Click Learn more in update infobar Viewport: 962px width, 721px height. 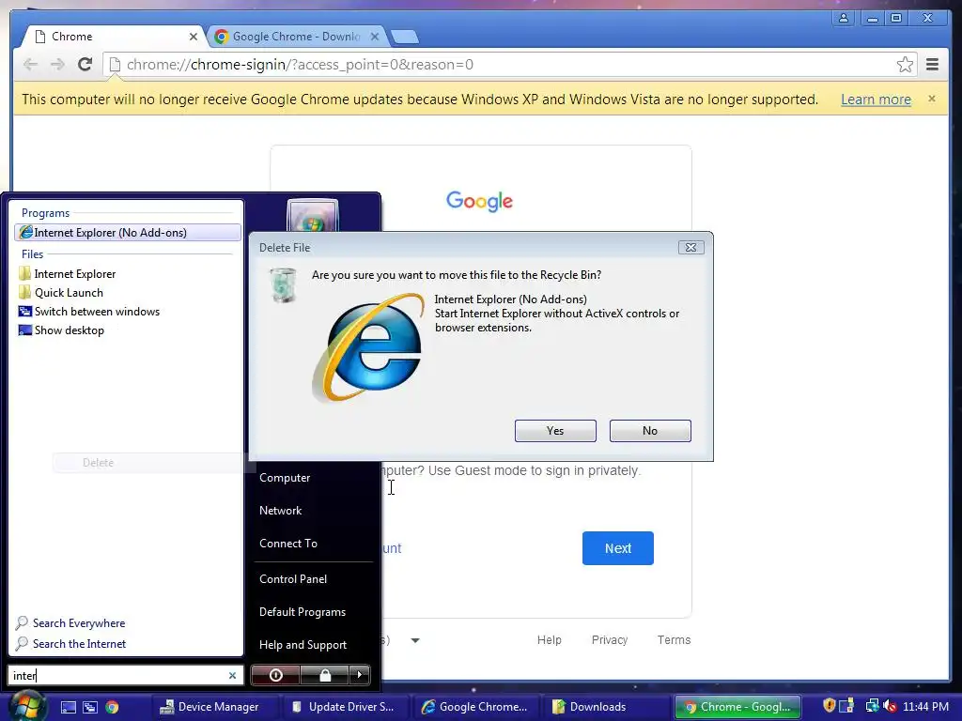pos(876,100)
